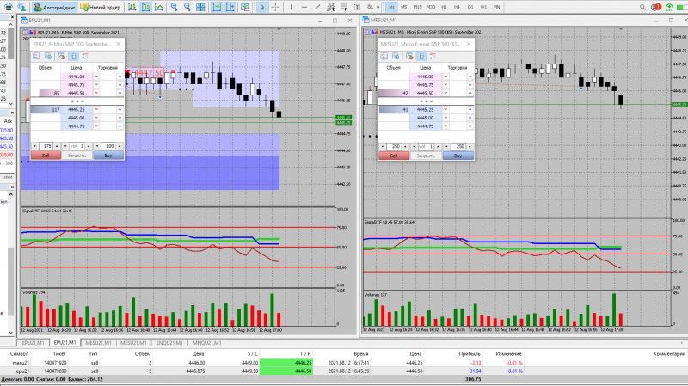Select the cursor pointer tool
Screen dimensions: 688x386
click(x=262, y=7)
